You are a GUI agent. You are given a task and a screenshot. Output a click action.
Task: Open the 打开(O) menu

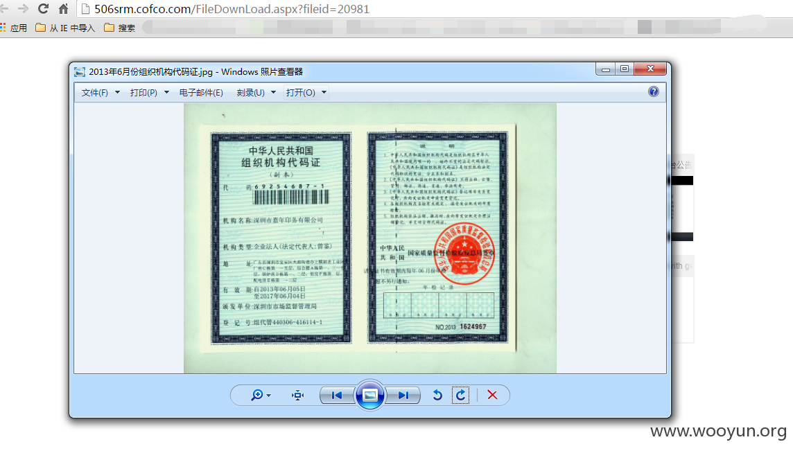300,93
